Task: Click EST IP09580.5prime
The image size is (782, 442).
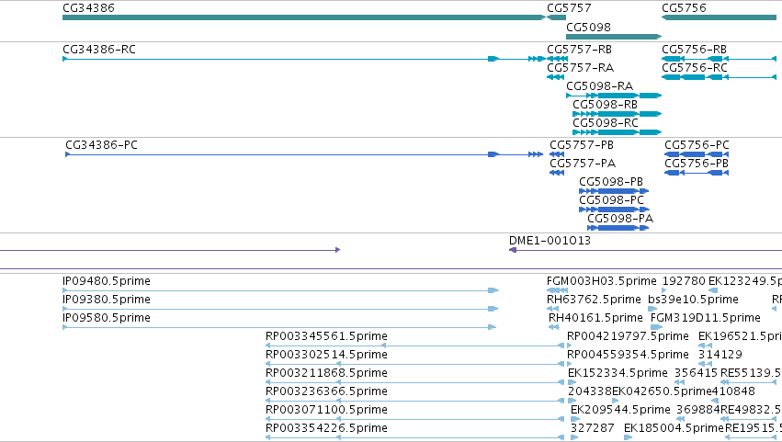Action: click(107, 318)
